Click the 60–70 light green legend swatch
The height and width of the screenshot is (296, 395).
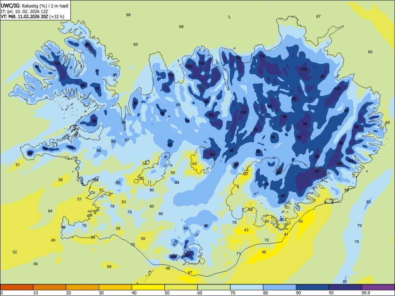(214, 287)
